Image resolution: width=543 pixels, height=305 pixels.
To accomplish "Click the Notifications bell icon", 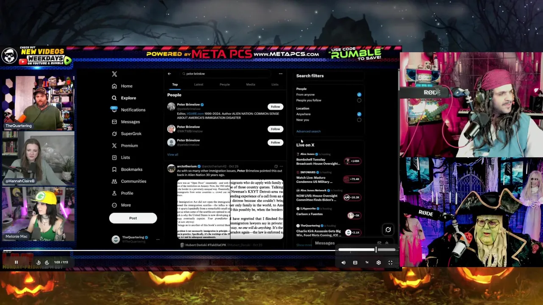I will tap(114, 109).
